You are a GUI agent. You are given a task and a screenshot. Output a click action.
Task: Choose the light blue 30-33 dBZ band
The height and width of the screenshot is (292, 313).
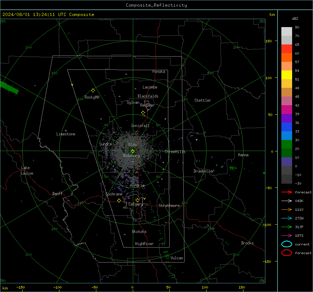287,135
